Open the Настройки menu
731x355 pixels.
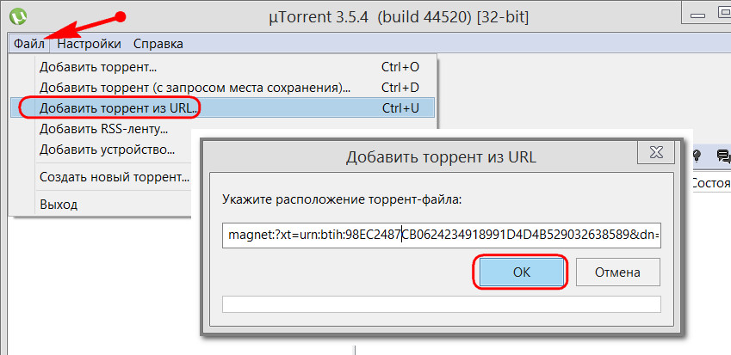pos(89,44)
